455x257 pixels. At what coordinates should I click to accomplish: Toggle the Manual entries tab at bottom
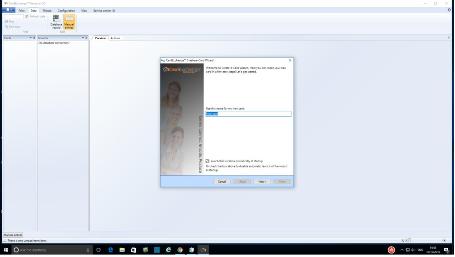pyautogui.click(x=13, y=235)
